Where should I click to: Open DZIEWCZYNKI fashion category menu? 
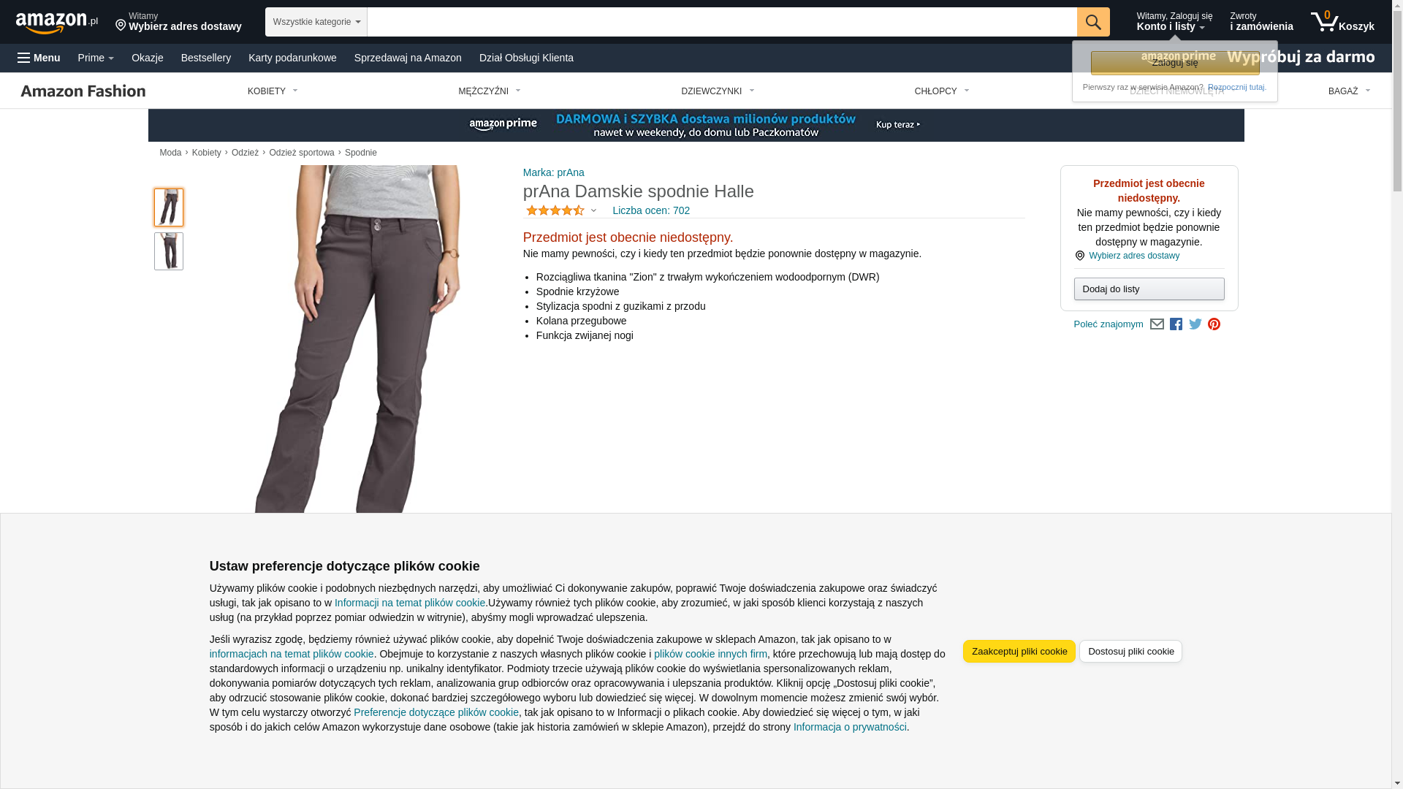pos(718,91)
